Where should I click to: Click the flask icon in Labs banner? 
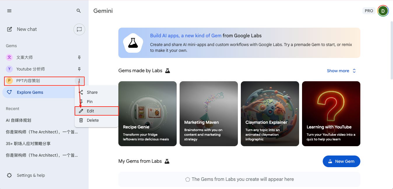click(133, 43)
